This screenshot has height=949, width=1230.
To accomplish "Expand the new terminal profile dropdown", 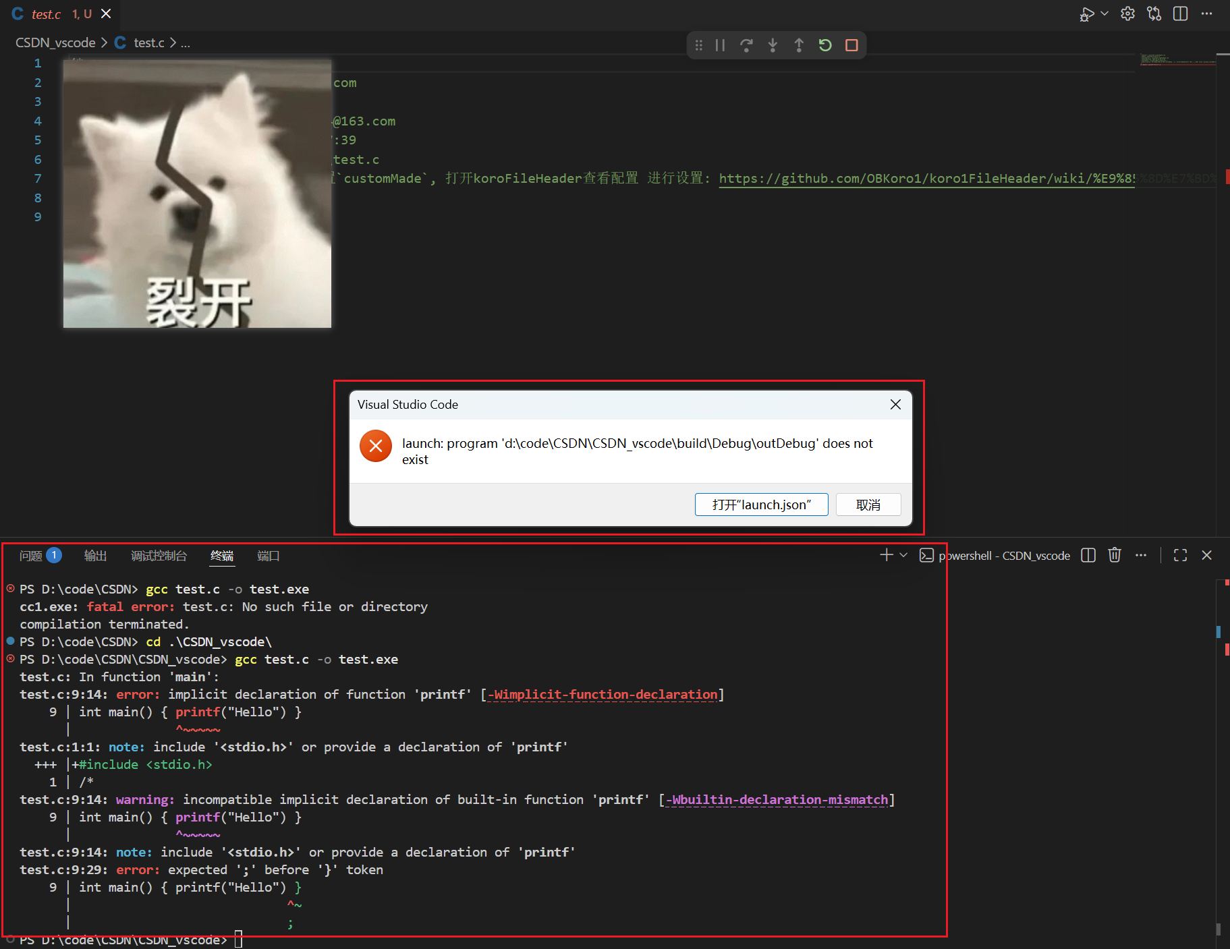I will point(903,555).
